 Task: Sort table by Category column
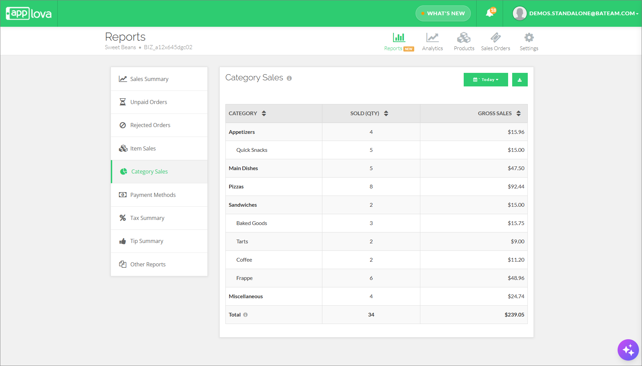coord(264,114)
